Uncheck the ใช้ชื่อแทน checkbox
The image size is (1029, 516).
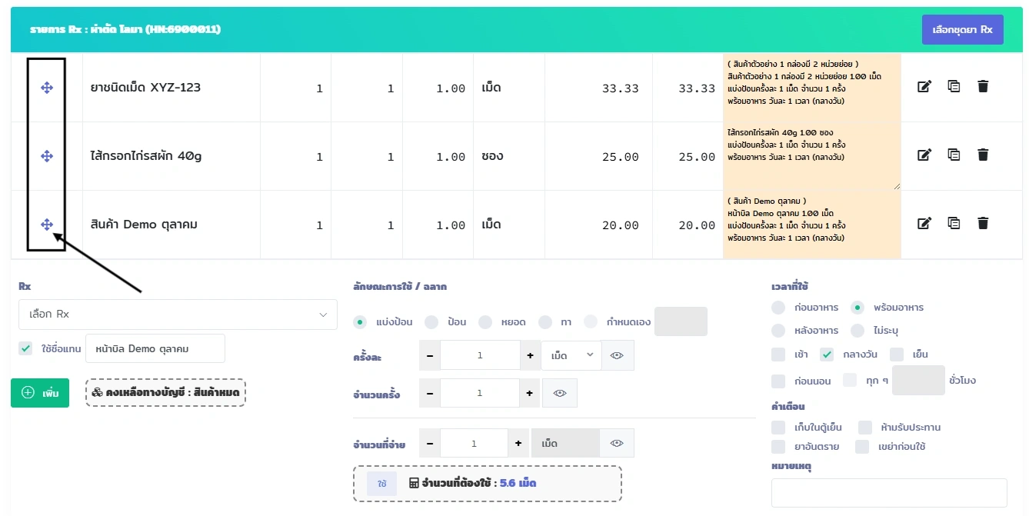point(26,348)
